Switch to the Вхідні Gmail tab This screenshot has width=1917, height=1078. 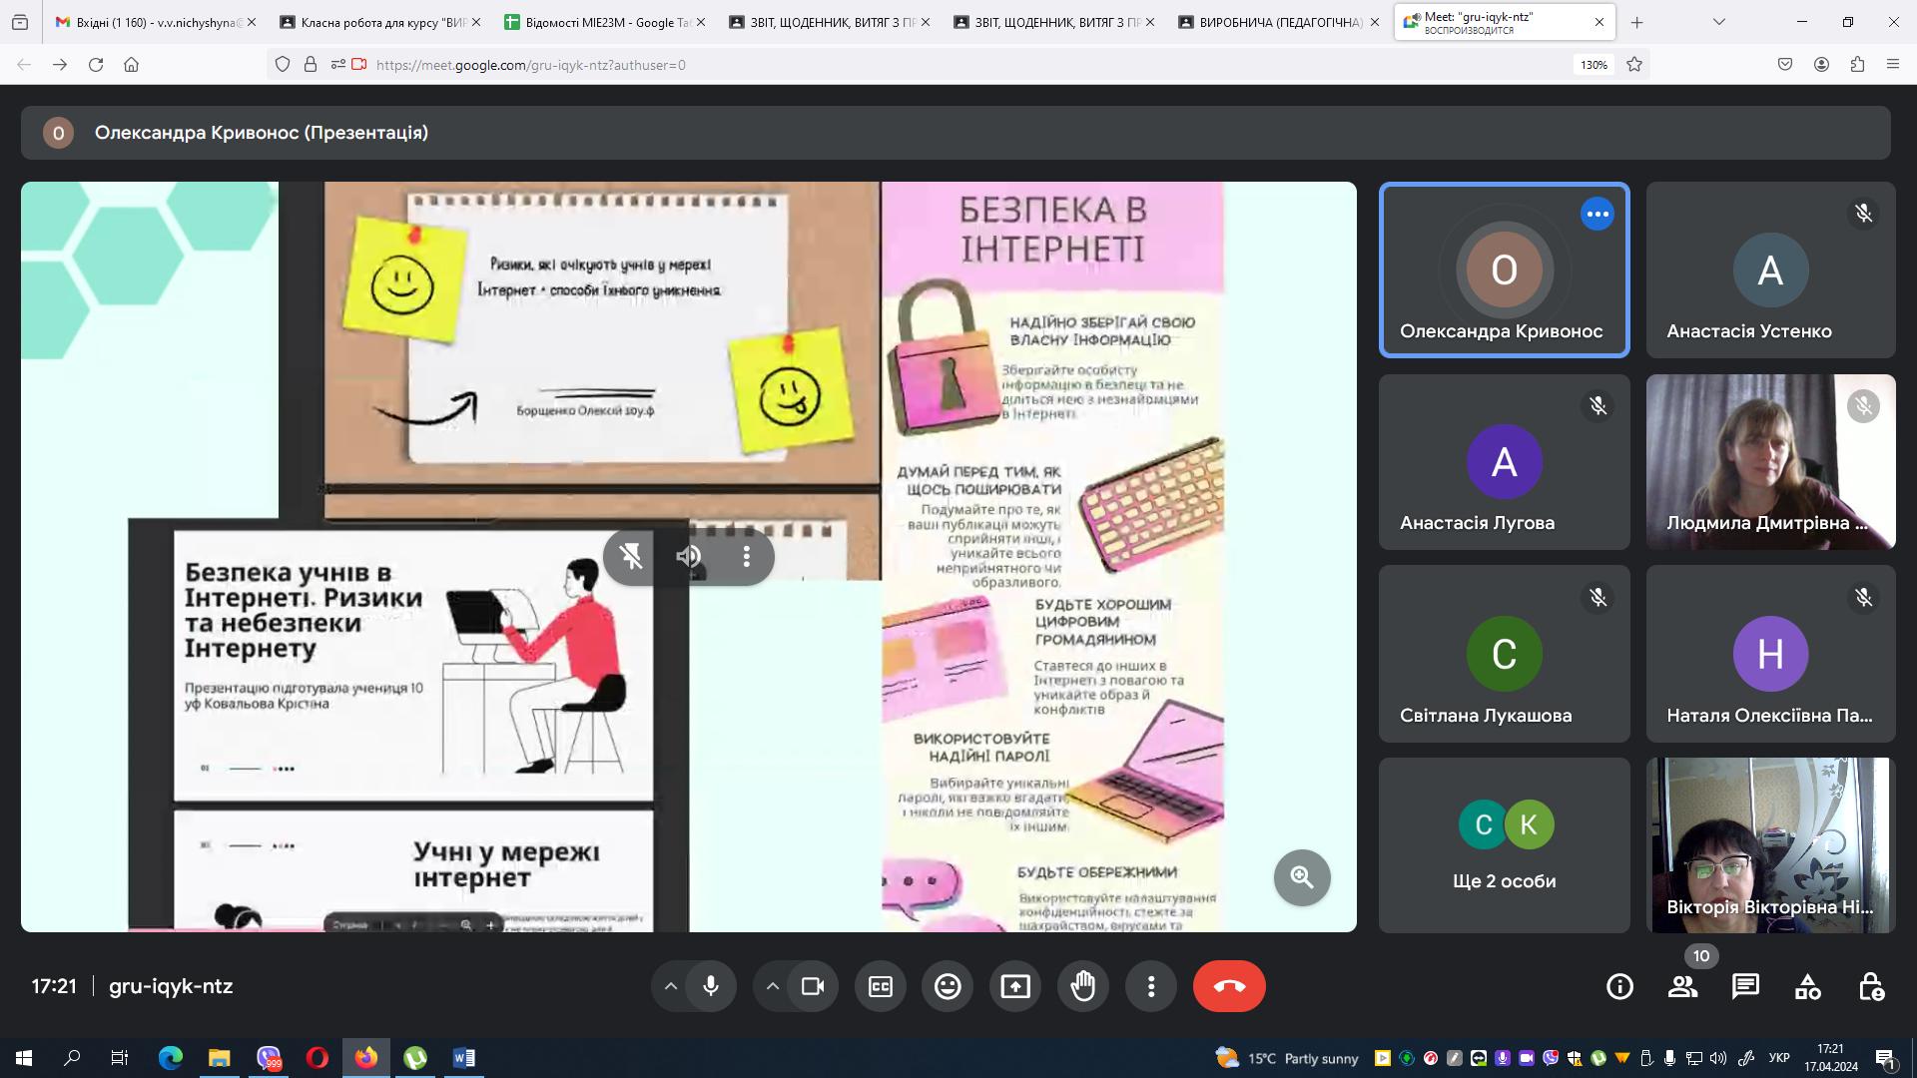tap(150, 22)
